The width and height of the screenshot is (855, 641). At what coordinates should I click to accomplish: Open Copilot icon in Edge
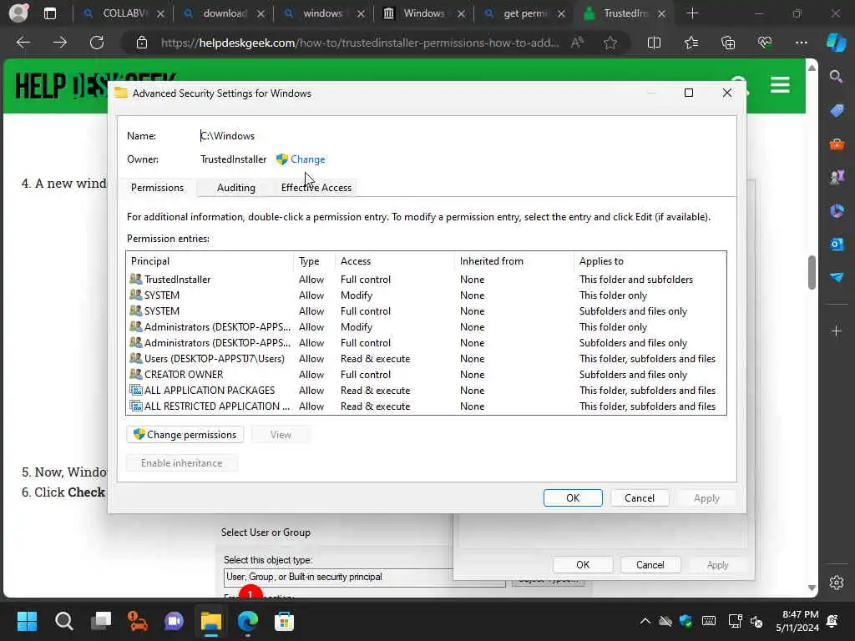836,43
